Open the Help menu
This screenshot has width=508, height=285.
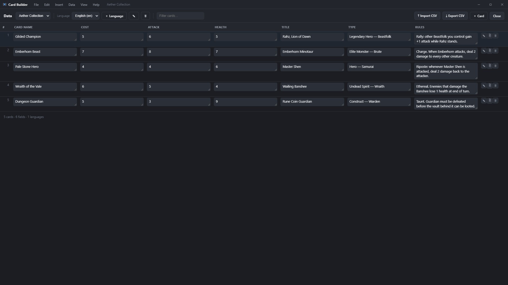[96, 5]
